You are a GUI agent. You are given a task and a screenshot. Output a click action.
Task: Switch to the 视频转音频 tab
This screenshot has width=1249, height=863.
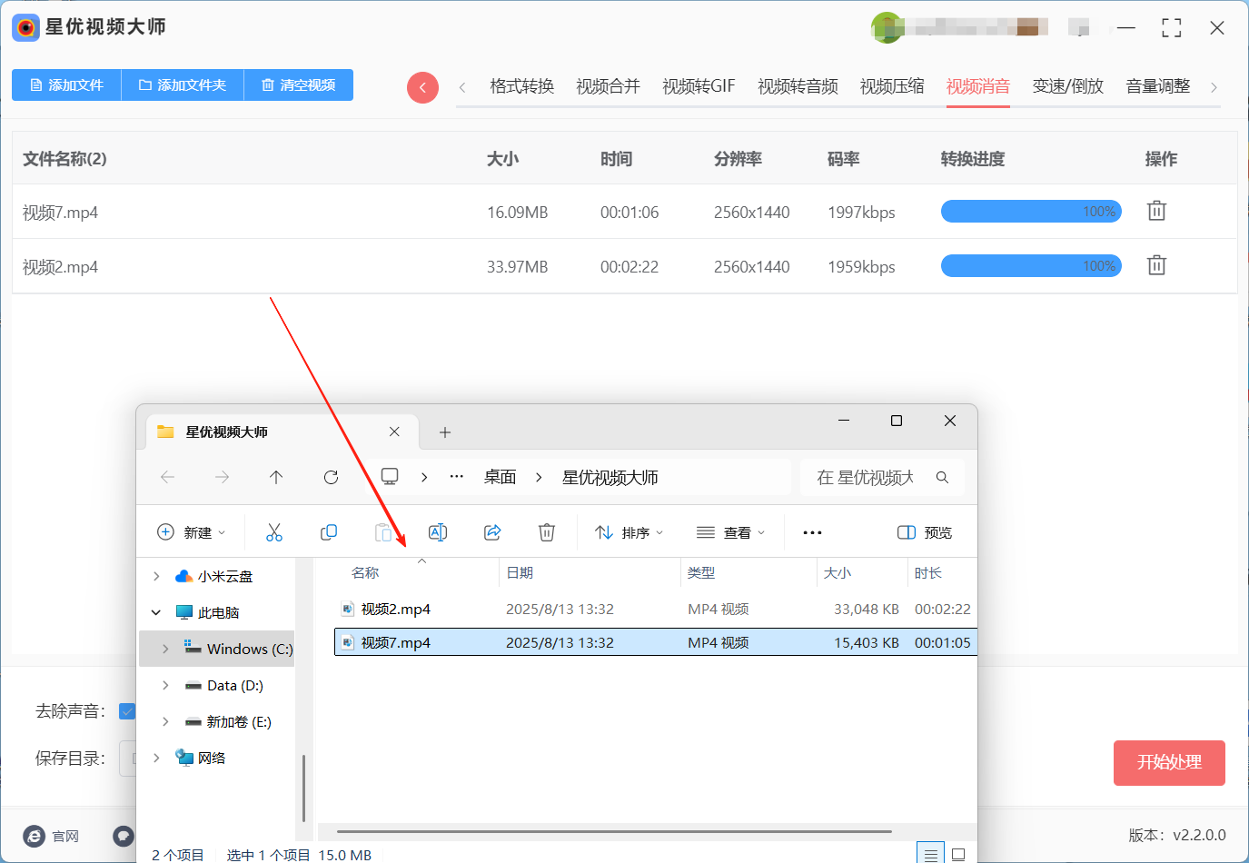(798, 86)
